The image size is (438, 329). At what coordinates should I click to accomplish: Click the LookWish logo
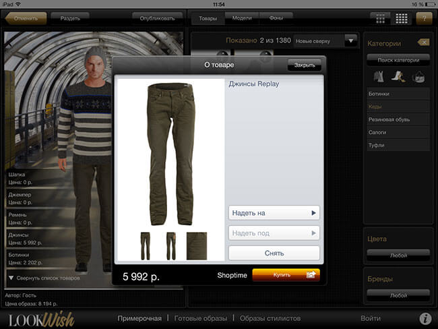42,319
